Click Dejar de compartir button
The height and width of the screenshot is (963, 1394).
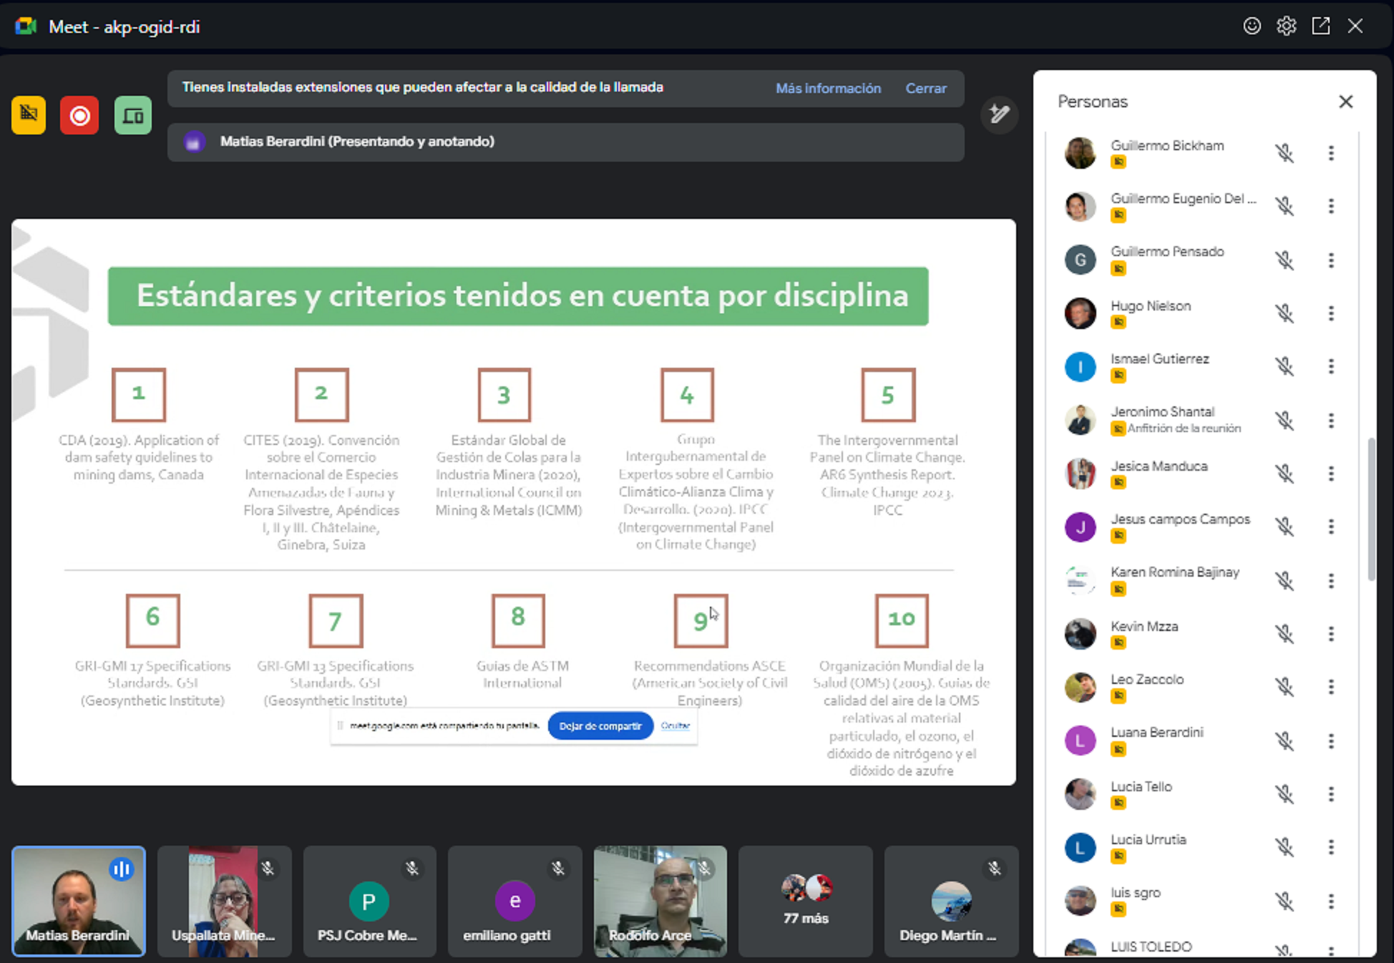[600, 726]
